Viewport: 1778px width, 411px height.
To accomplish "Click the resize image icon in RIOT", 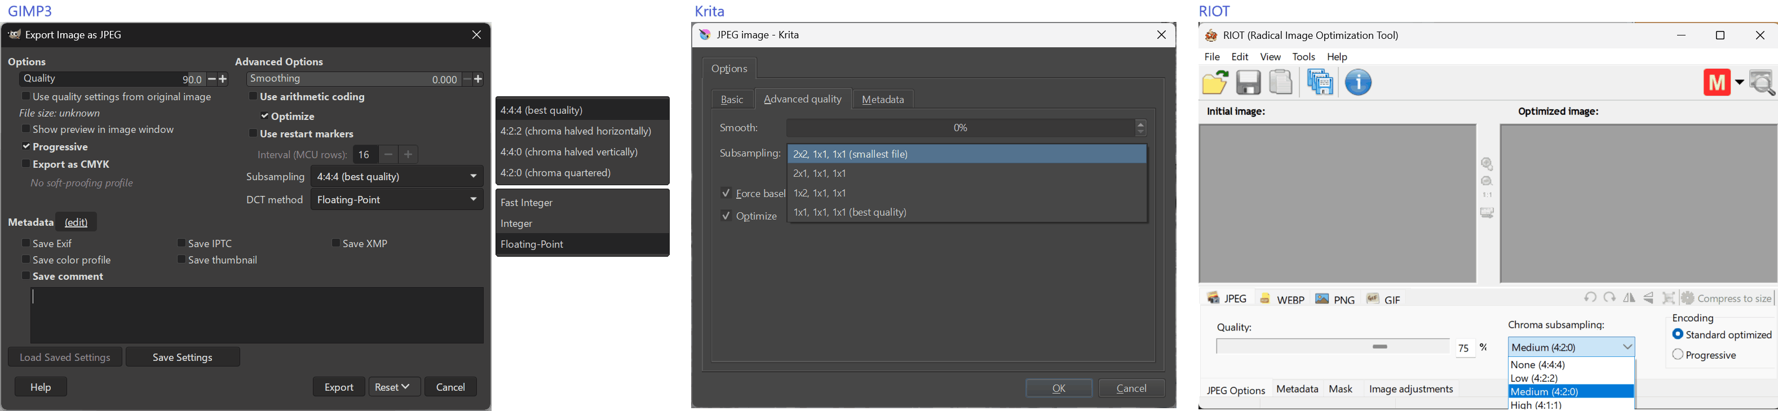I will (x=1669, y=298).
